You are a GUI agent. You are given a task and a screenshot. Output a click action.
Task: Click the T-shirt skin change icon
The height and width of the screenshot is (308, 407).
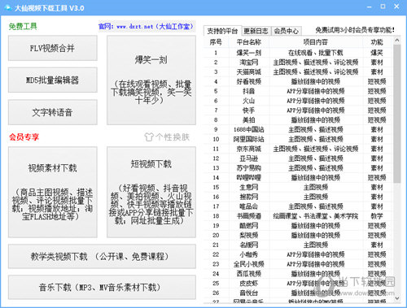click(149, 137)
